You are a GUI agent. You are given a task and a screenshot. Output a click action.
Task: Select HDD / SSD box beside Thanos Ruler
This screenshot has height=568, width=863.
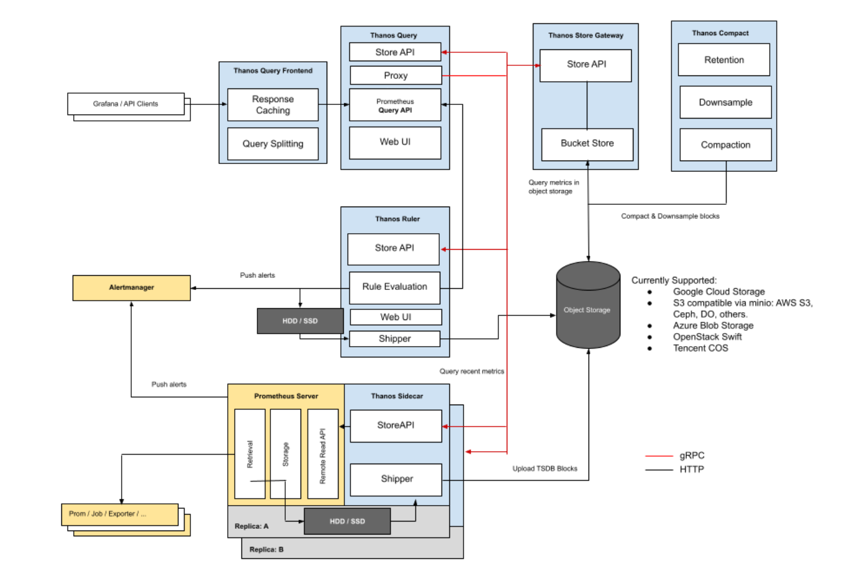(300, 321)
